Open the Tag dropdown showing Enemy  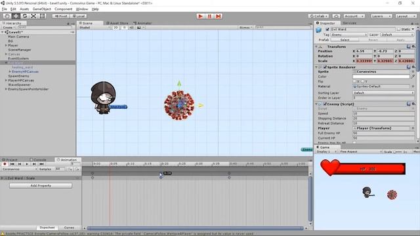pos(349,35)
